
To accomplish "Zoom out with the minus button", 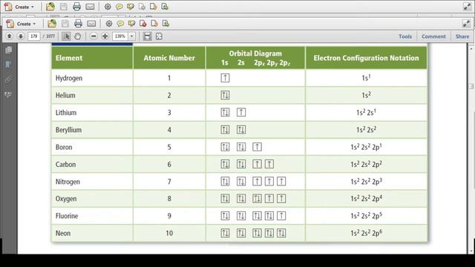I will click(x=94, y=36).
